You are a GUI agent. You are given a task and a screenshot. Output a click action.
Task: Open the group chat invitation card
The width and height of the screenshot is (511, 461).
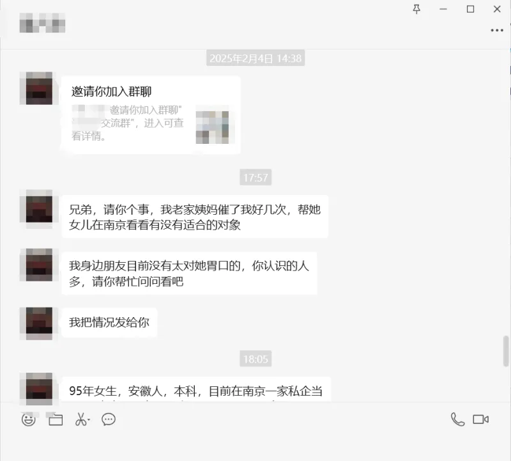pos(151,114)
